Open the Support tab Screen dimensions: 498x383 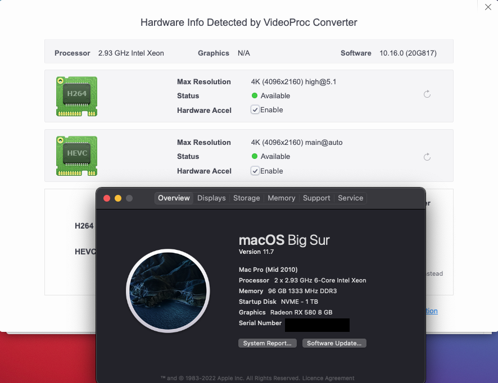316,198
